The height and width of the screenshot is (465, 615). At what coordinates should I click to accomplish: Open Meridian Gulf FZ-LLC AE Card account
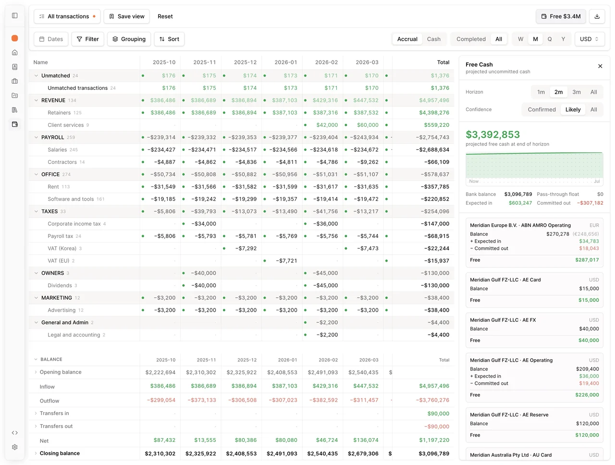[x=534, y=290]
